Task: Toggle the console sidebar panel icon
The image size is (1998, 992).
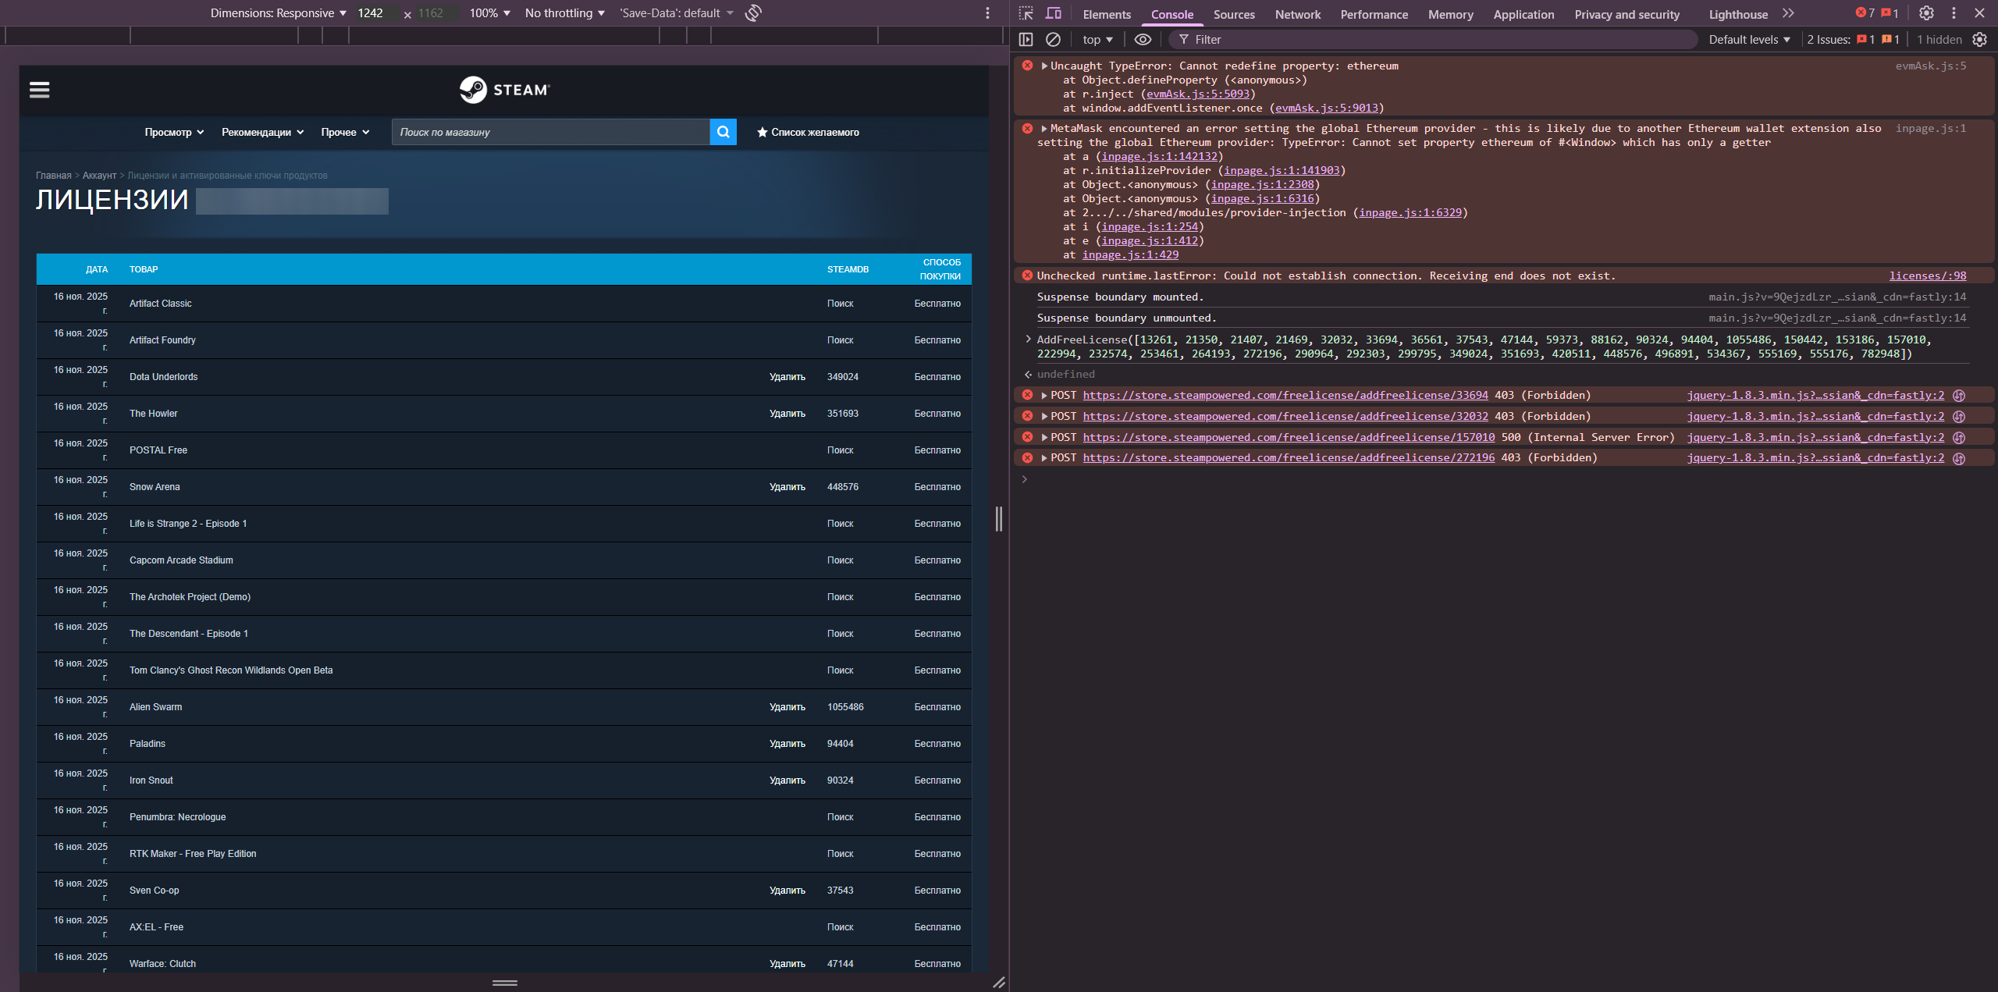Action: [x=1026, y=40]
